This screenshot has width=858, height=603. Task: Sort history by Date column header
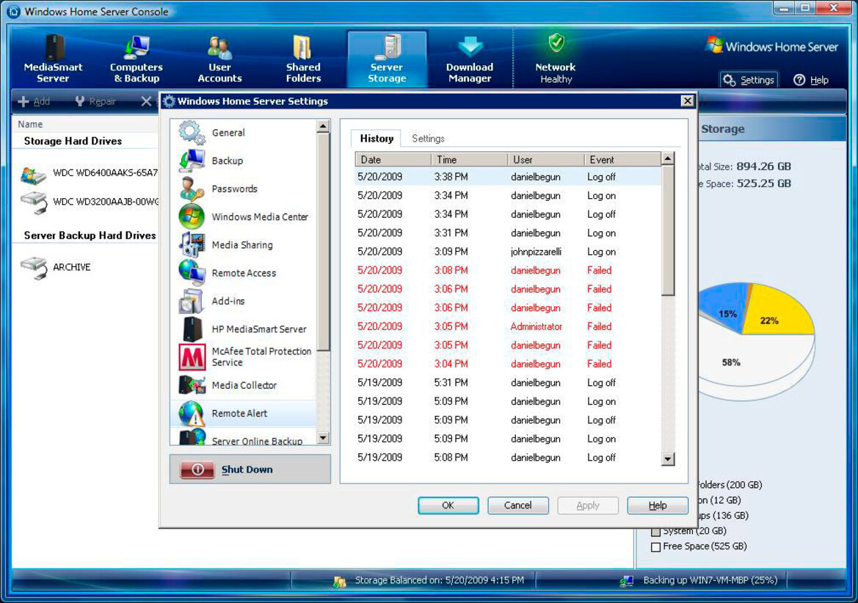point(393,160)
